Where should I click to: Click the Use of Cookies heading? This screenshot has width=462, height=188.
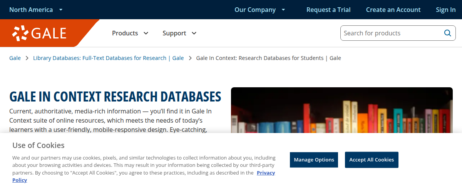coord(38,145)
